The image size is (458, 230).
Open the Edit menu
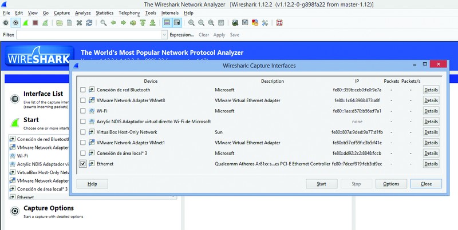coord(19,13)
